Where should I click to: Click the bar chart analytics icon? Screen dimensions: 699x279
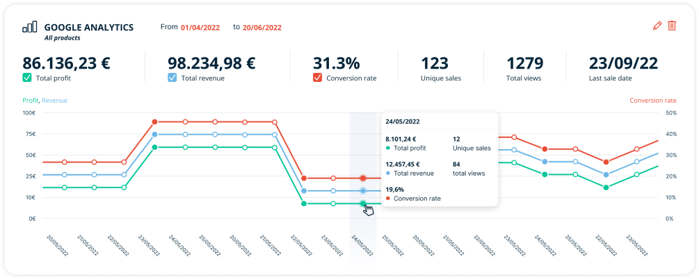30,26
